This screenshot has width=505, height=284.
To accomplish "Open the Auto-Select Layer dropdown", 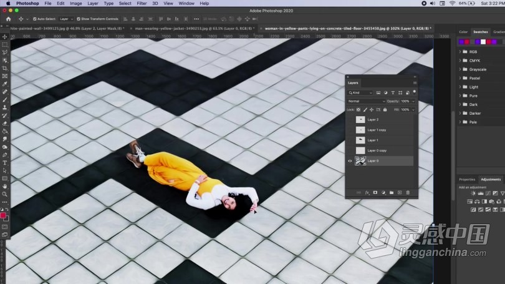I will [66, 19].
